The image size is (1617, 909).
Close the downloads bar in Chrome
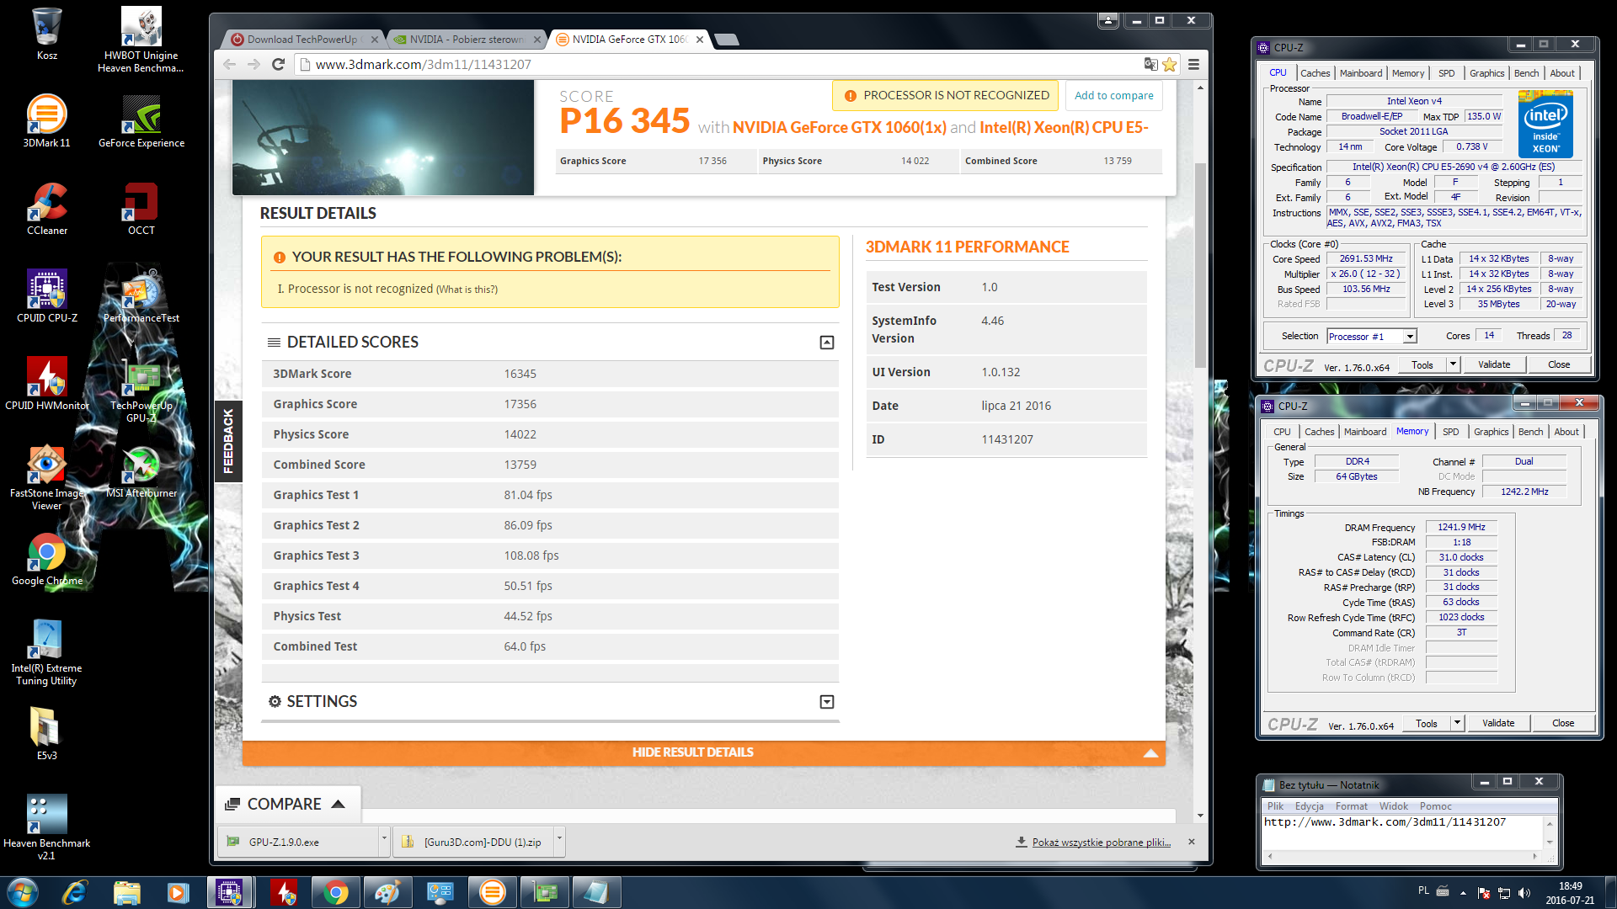[x=1192, y=842]
